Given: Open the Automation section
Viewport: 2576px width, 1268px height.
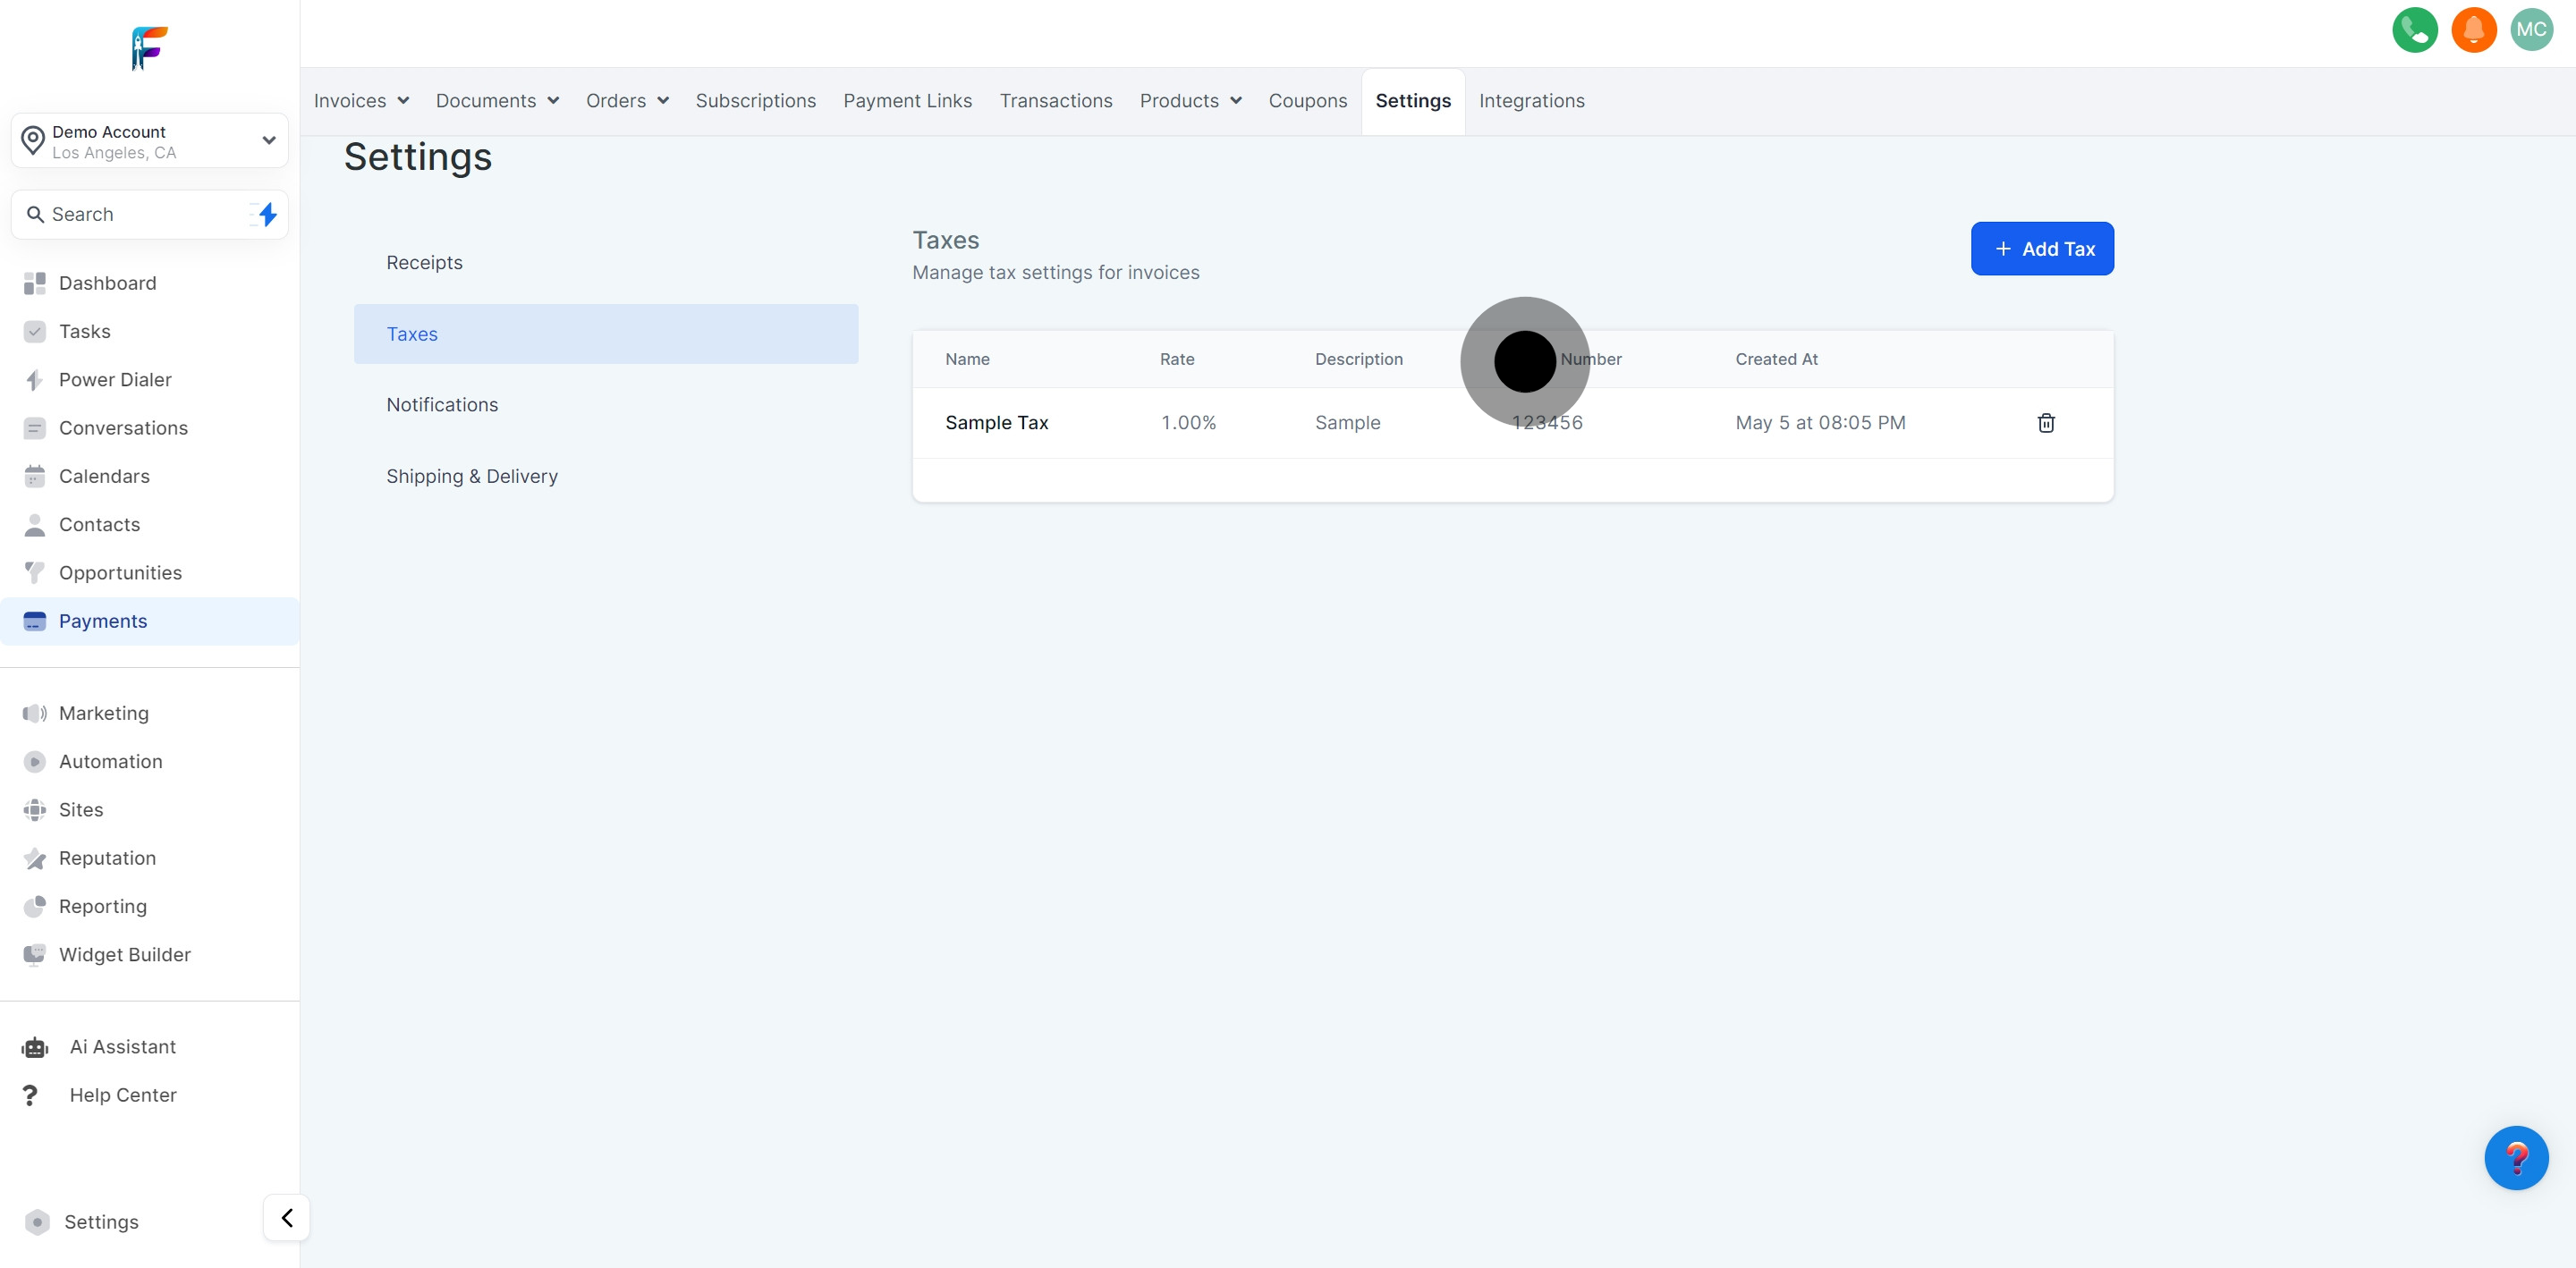Looking at the screenshot, I should click(x=110, y=761).
